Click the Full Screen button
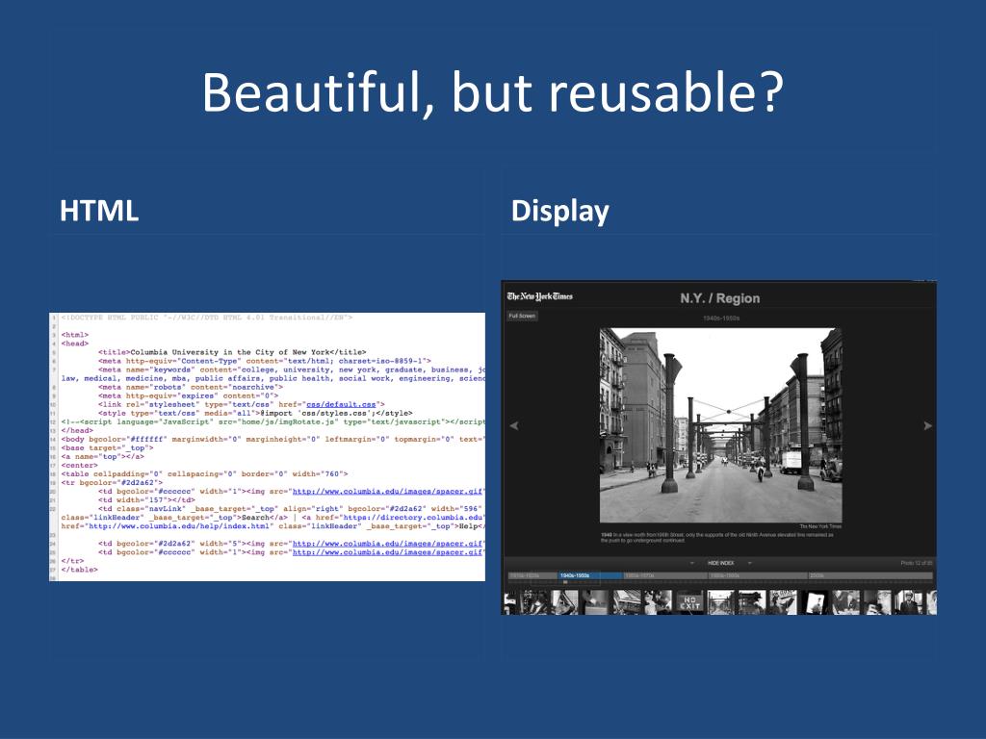This screenshot has width=986, height=739. click(x=522, y=316)
